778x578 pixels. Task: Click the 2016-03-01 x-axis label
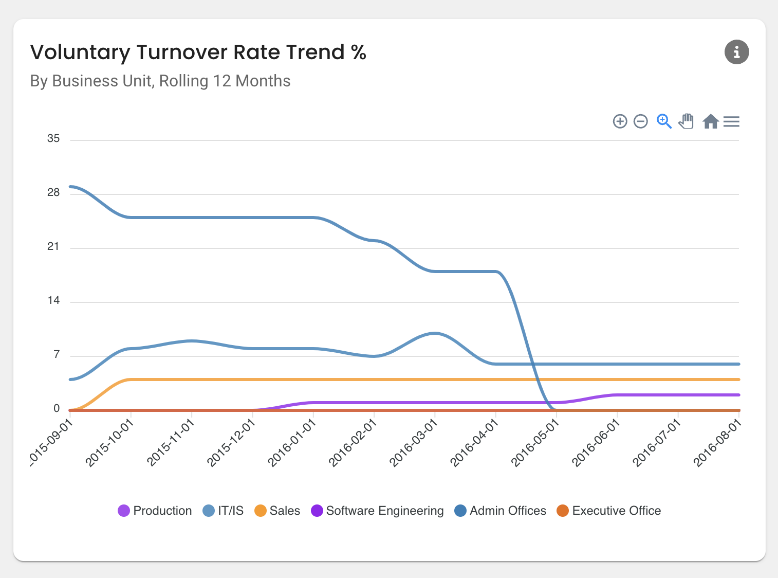(413, 442)
